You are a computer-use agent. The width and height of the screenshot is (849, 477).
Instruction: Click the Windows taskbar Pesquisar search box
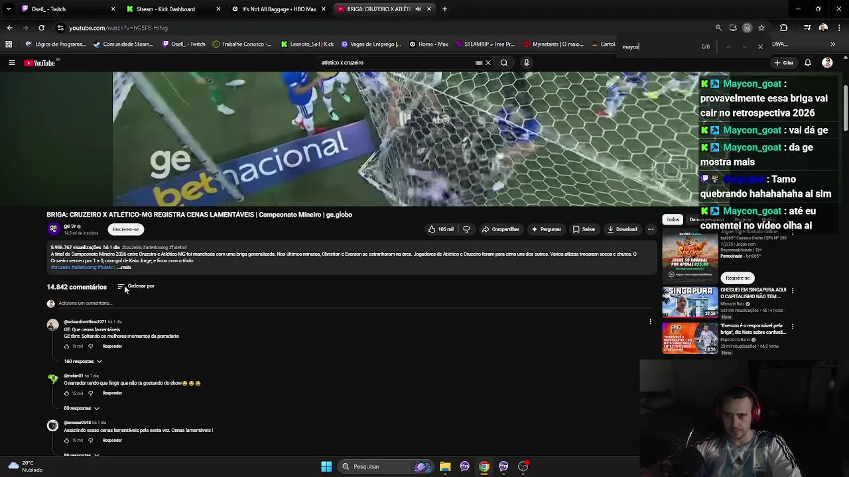[385, 466]
